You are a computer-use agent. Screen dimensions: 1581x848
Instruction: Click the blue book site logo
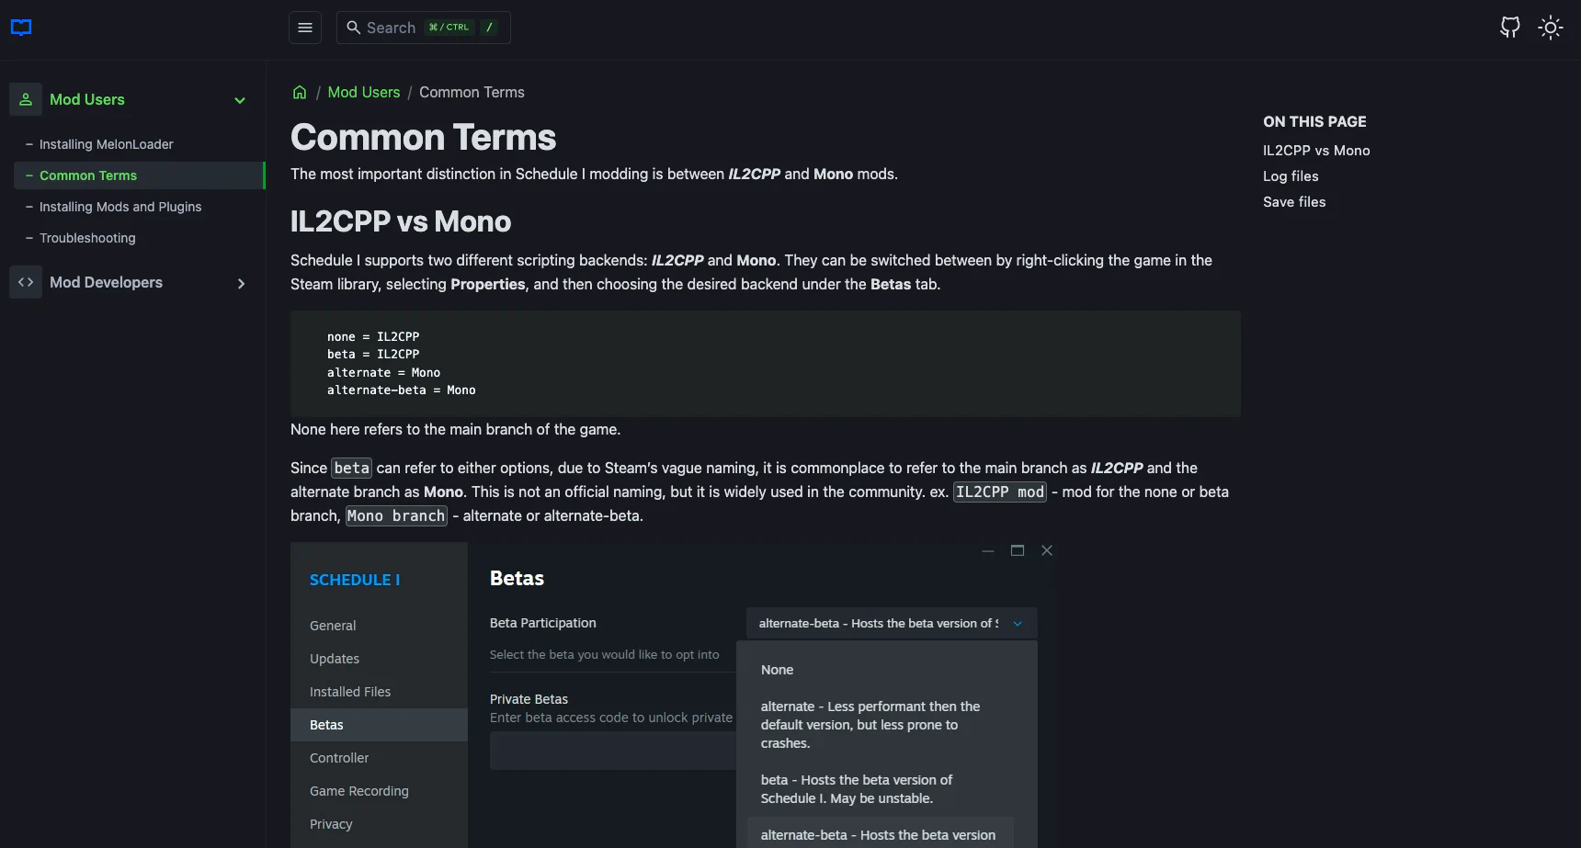21,28
